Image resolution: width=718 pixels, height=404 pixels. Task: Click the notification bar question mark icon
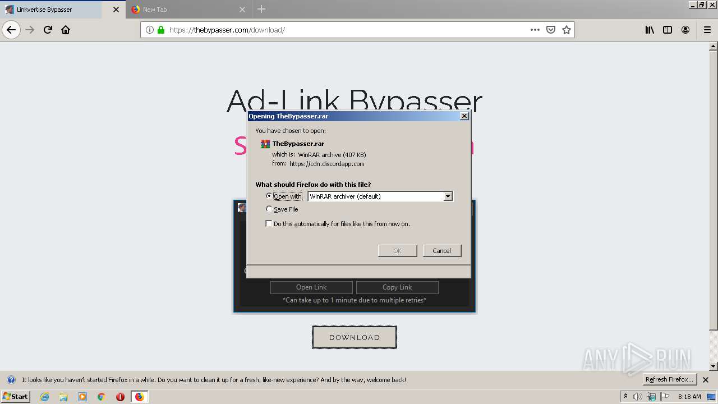click(x=11, y=380)
